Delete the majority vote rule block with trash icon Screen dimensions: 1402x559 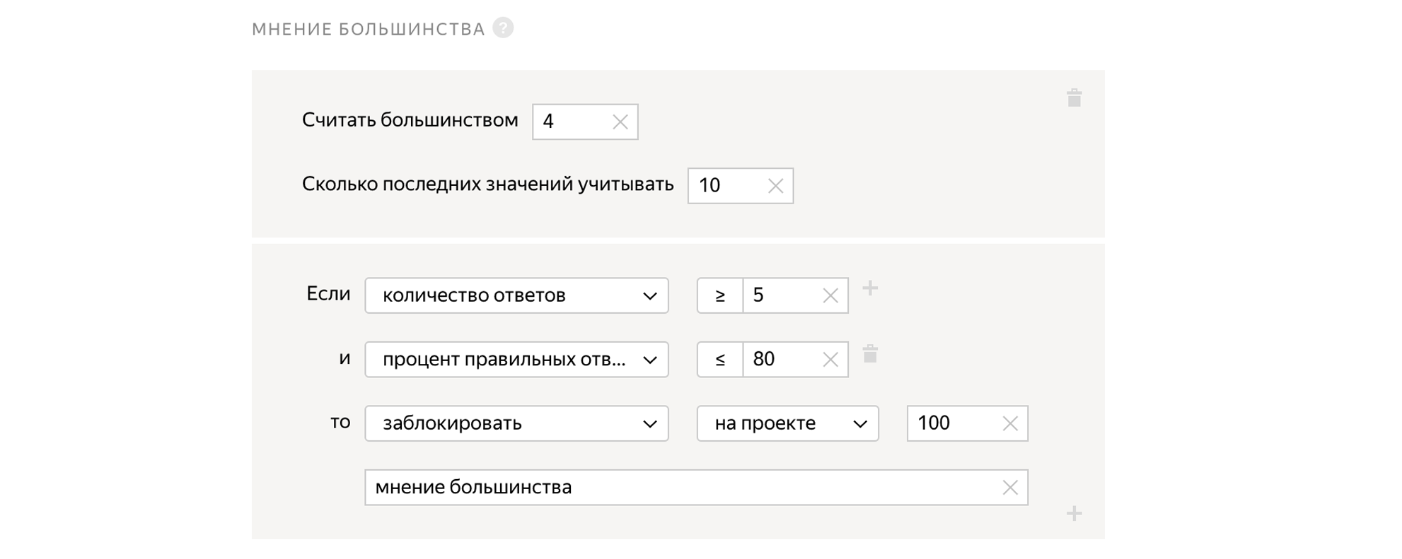[x=1074, y=98]
